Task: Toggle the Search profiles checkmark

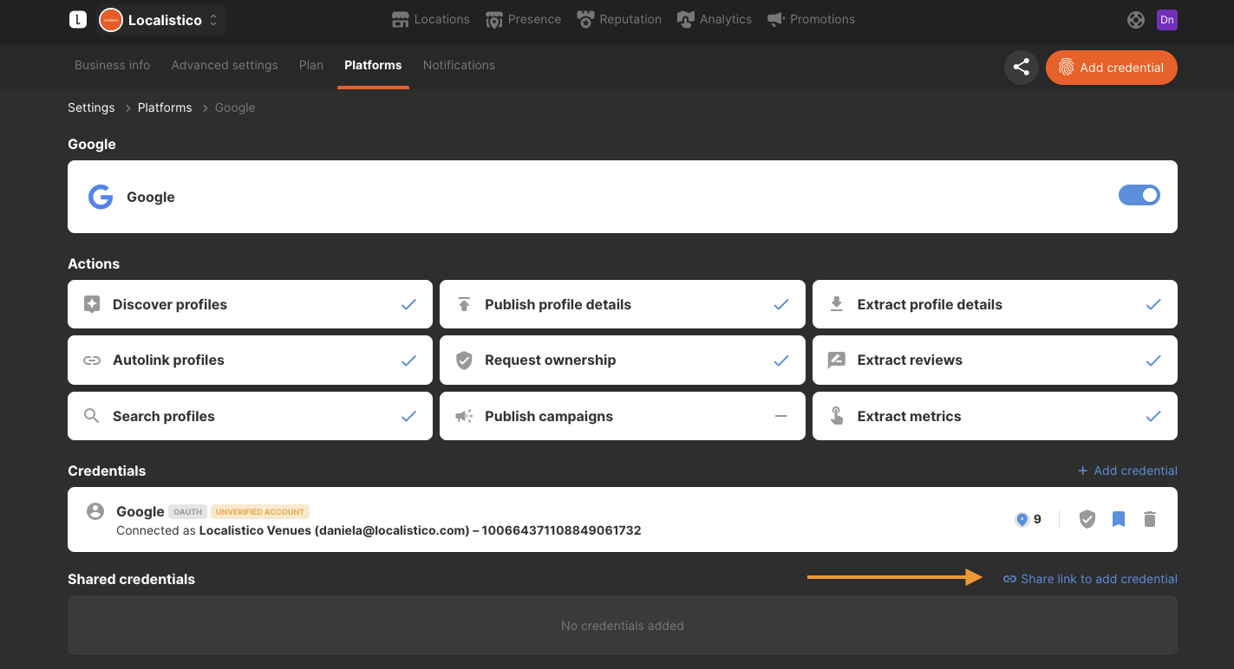Action: click(x=408, y=416)
